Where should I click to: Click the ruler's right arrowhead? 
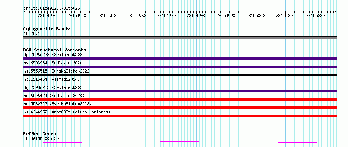[336, 12]
